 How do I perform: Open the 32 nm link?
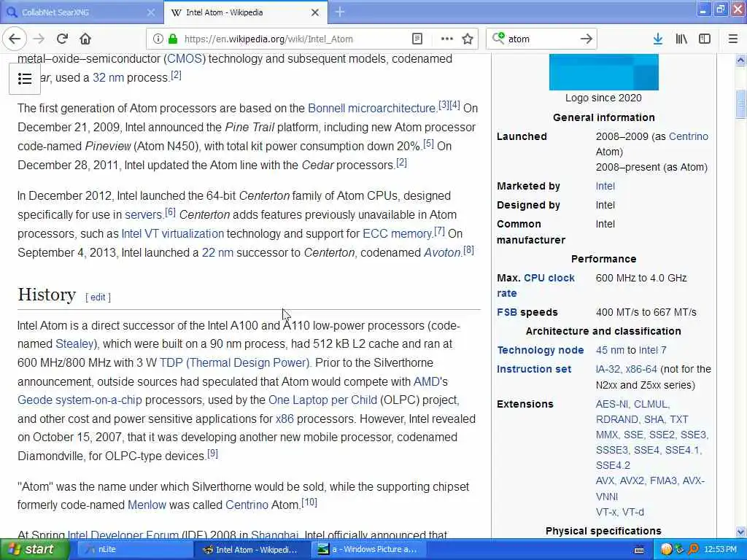click(108, 77)
